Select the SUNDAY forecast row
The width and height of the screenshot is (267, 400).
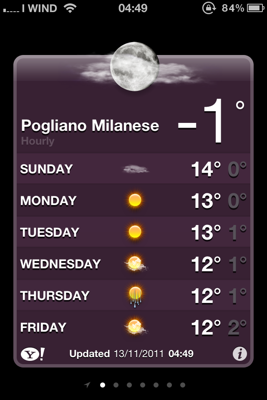(x=133, y=169)
